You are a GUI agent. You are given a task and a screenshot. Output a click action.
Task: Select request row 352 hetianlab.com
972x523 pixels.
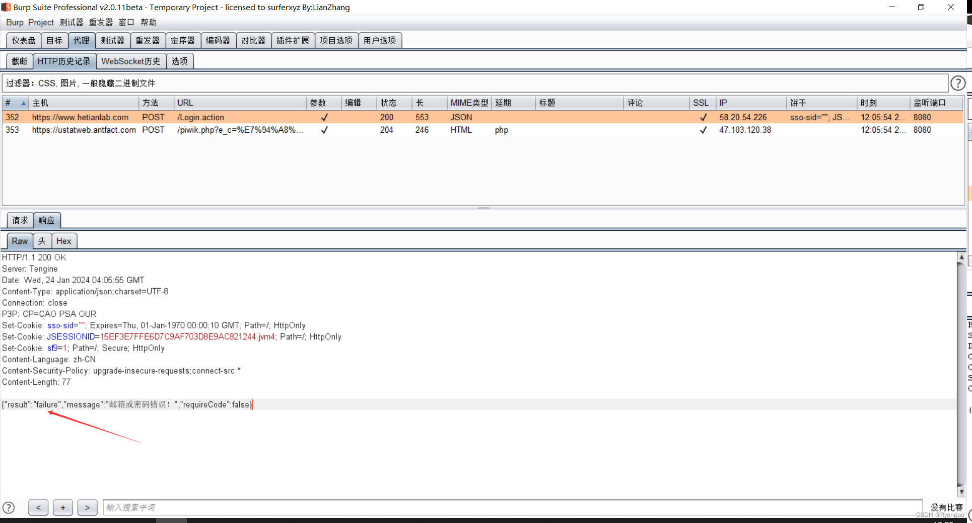(x=482, y=117)
